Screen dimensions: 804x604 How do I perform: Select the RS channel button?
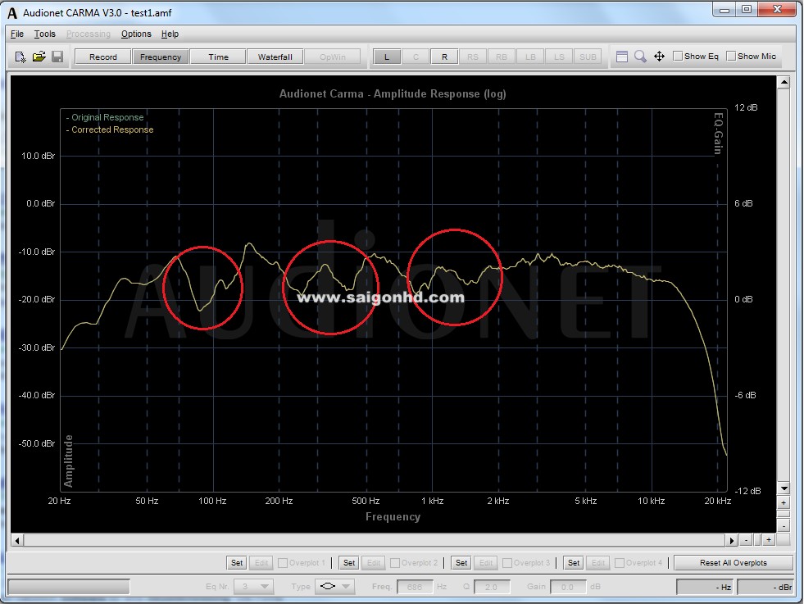[x=473, y=57]
